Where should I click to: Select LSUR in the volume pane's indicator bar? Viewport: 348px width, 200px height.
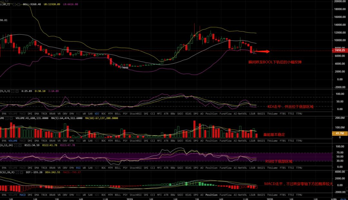point(252,141)
